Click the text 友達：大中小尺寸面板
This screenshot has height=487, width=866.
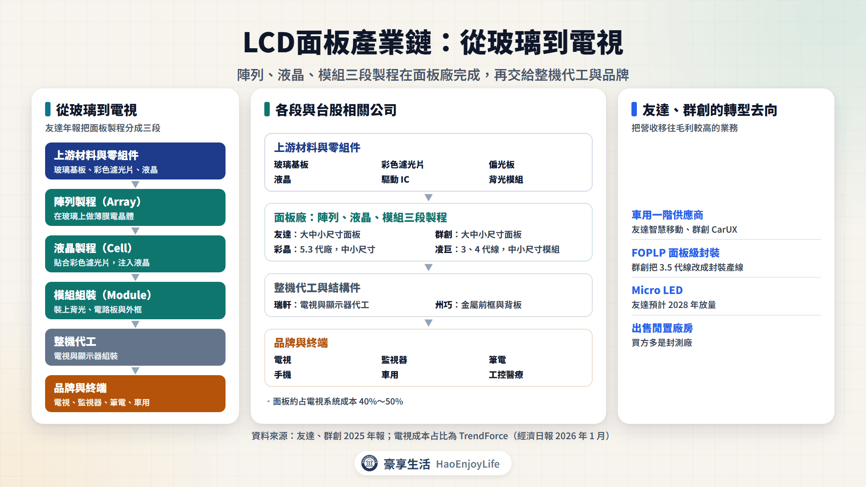click(x=317, y=234)
